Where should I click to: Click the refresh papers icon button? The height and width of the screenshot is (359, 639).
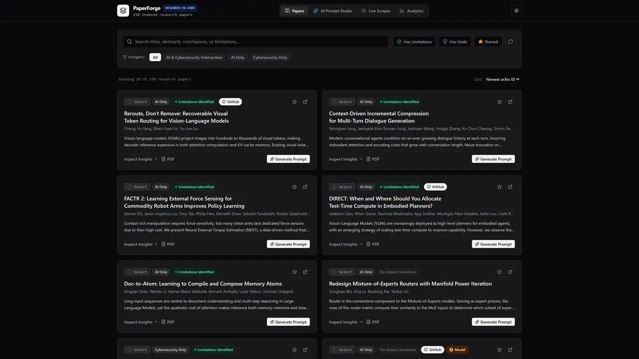pos(510,42)
